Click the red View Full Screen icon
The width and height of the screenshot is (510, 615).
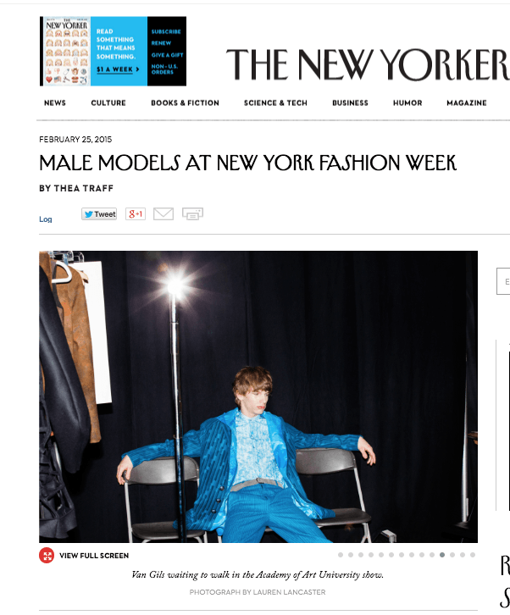(47, 556)
